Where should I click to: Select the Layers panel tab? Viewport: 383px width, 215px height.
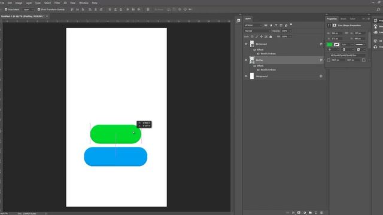point(248,19)
